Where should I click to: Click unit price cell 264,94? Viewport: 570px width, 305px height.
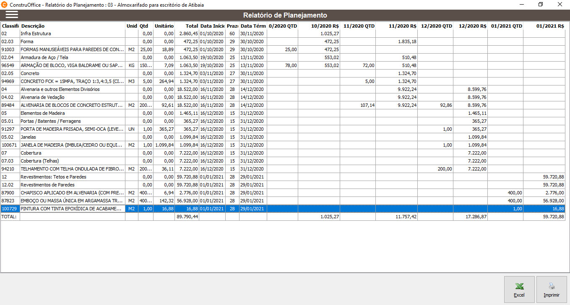[x=167, y=81]
